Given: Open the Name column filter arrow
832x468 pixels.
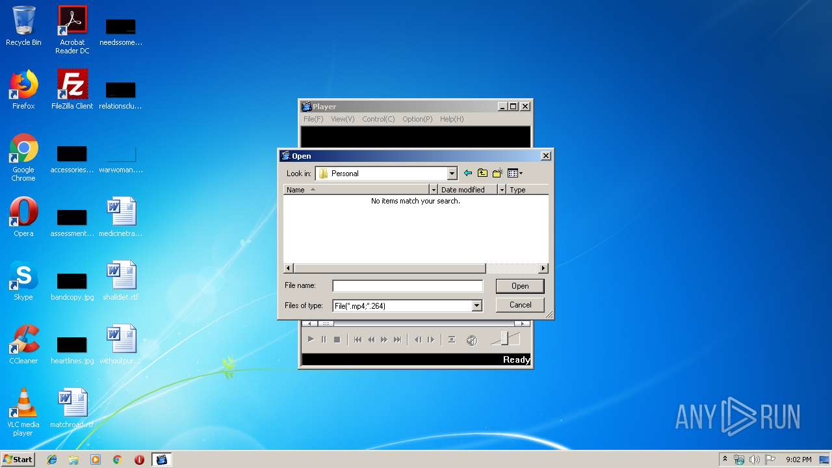Looking at the screenshot, I should coord(434,190).
